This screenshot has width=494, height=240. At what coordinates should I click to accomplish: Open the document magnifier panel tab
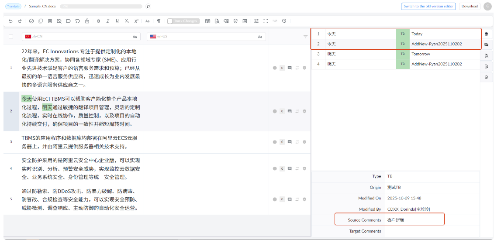click(x=487, y=66)
